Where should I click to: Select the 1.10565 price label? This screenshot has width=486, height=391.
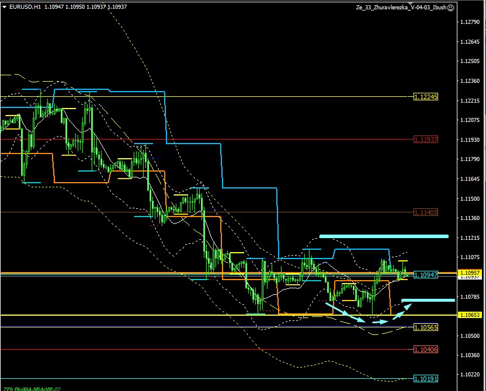point(425,327)
